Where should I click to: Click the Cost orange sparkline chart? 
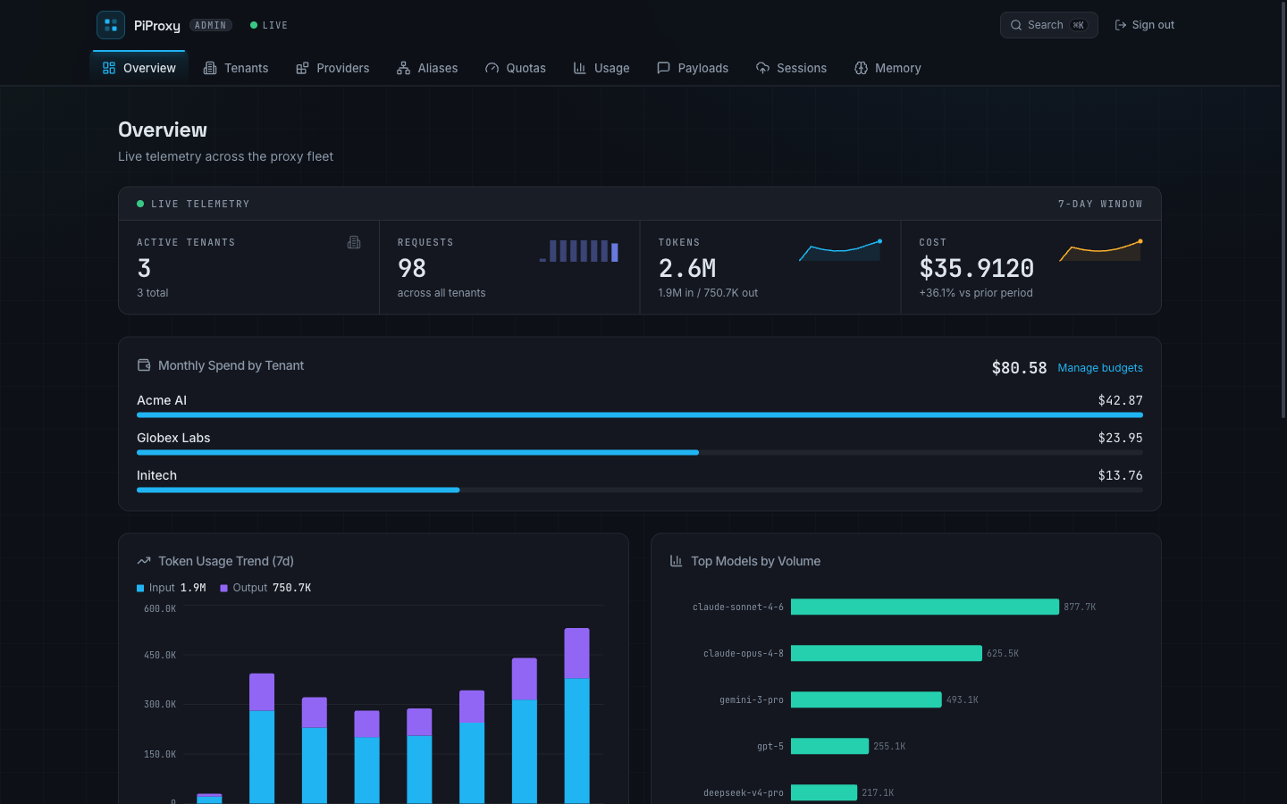click(1101, 250)
